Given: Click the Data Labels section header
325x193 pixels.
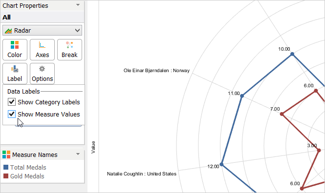Looking at the screenshot, I should (x=23, y=91).
